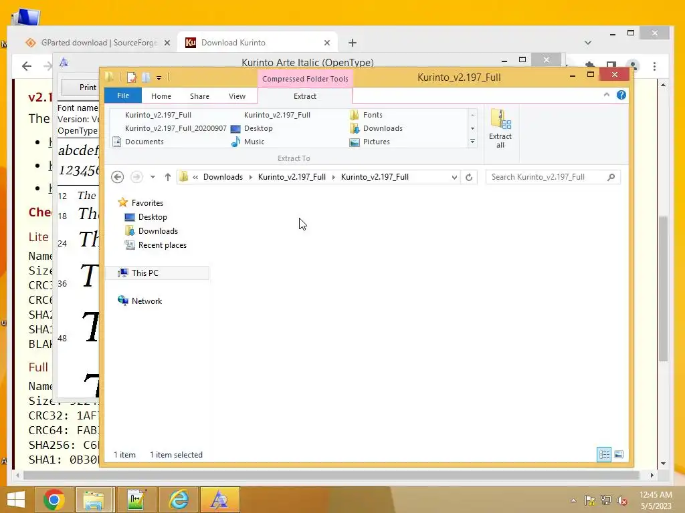Image resolution: width=685 pixels, height=513 pixels.
Task: Click the muted volume icon in system tray
Action: click(621, 500)
